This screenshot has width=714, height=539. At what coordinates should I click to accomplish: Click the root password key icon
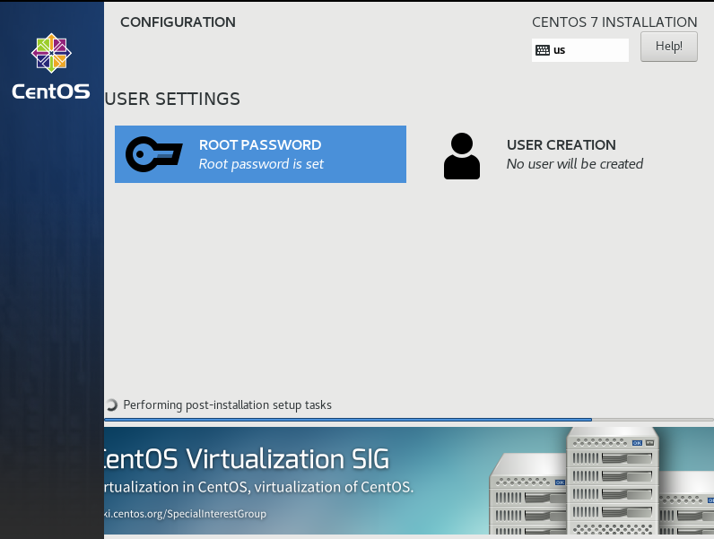(x=154, y=154)
